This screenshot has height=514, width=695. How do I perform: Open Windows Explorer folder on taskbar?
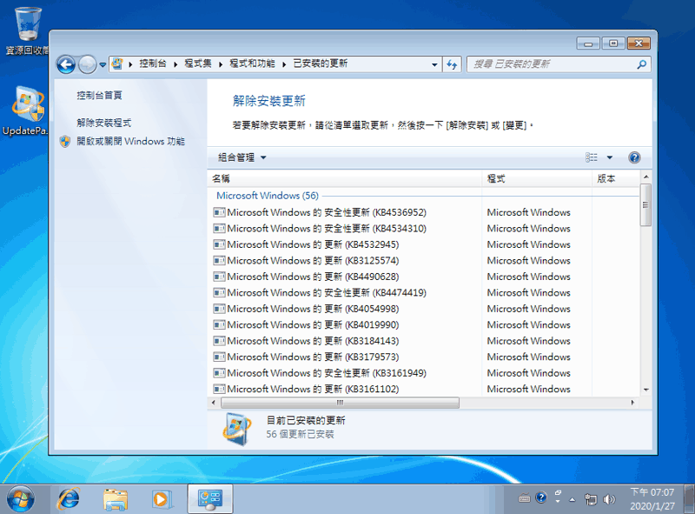(116, 500)
